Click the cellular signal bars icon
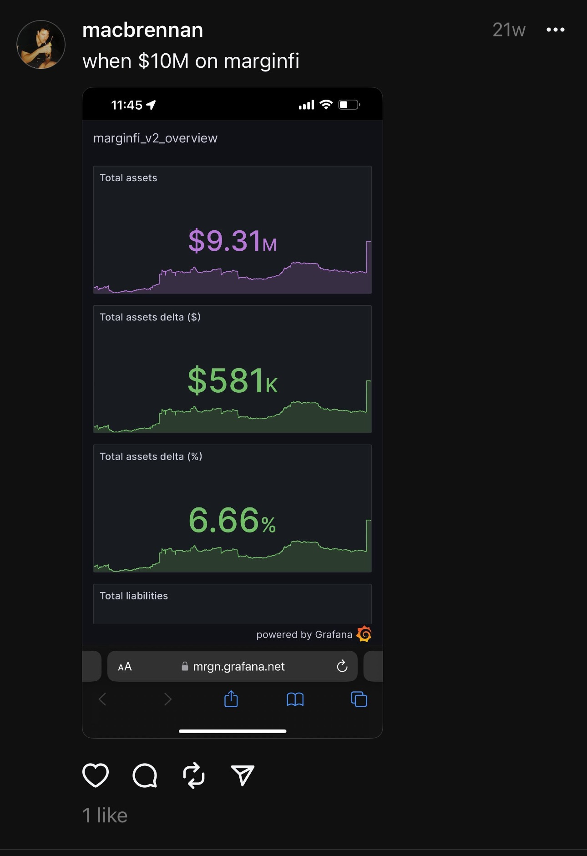This screenshot has width=587, height=856. [x=306, y=105]
